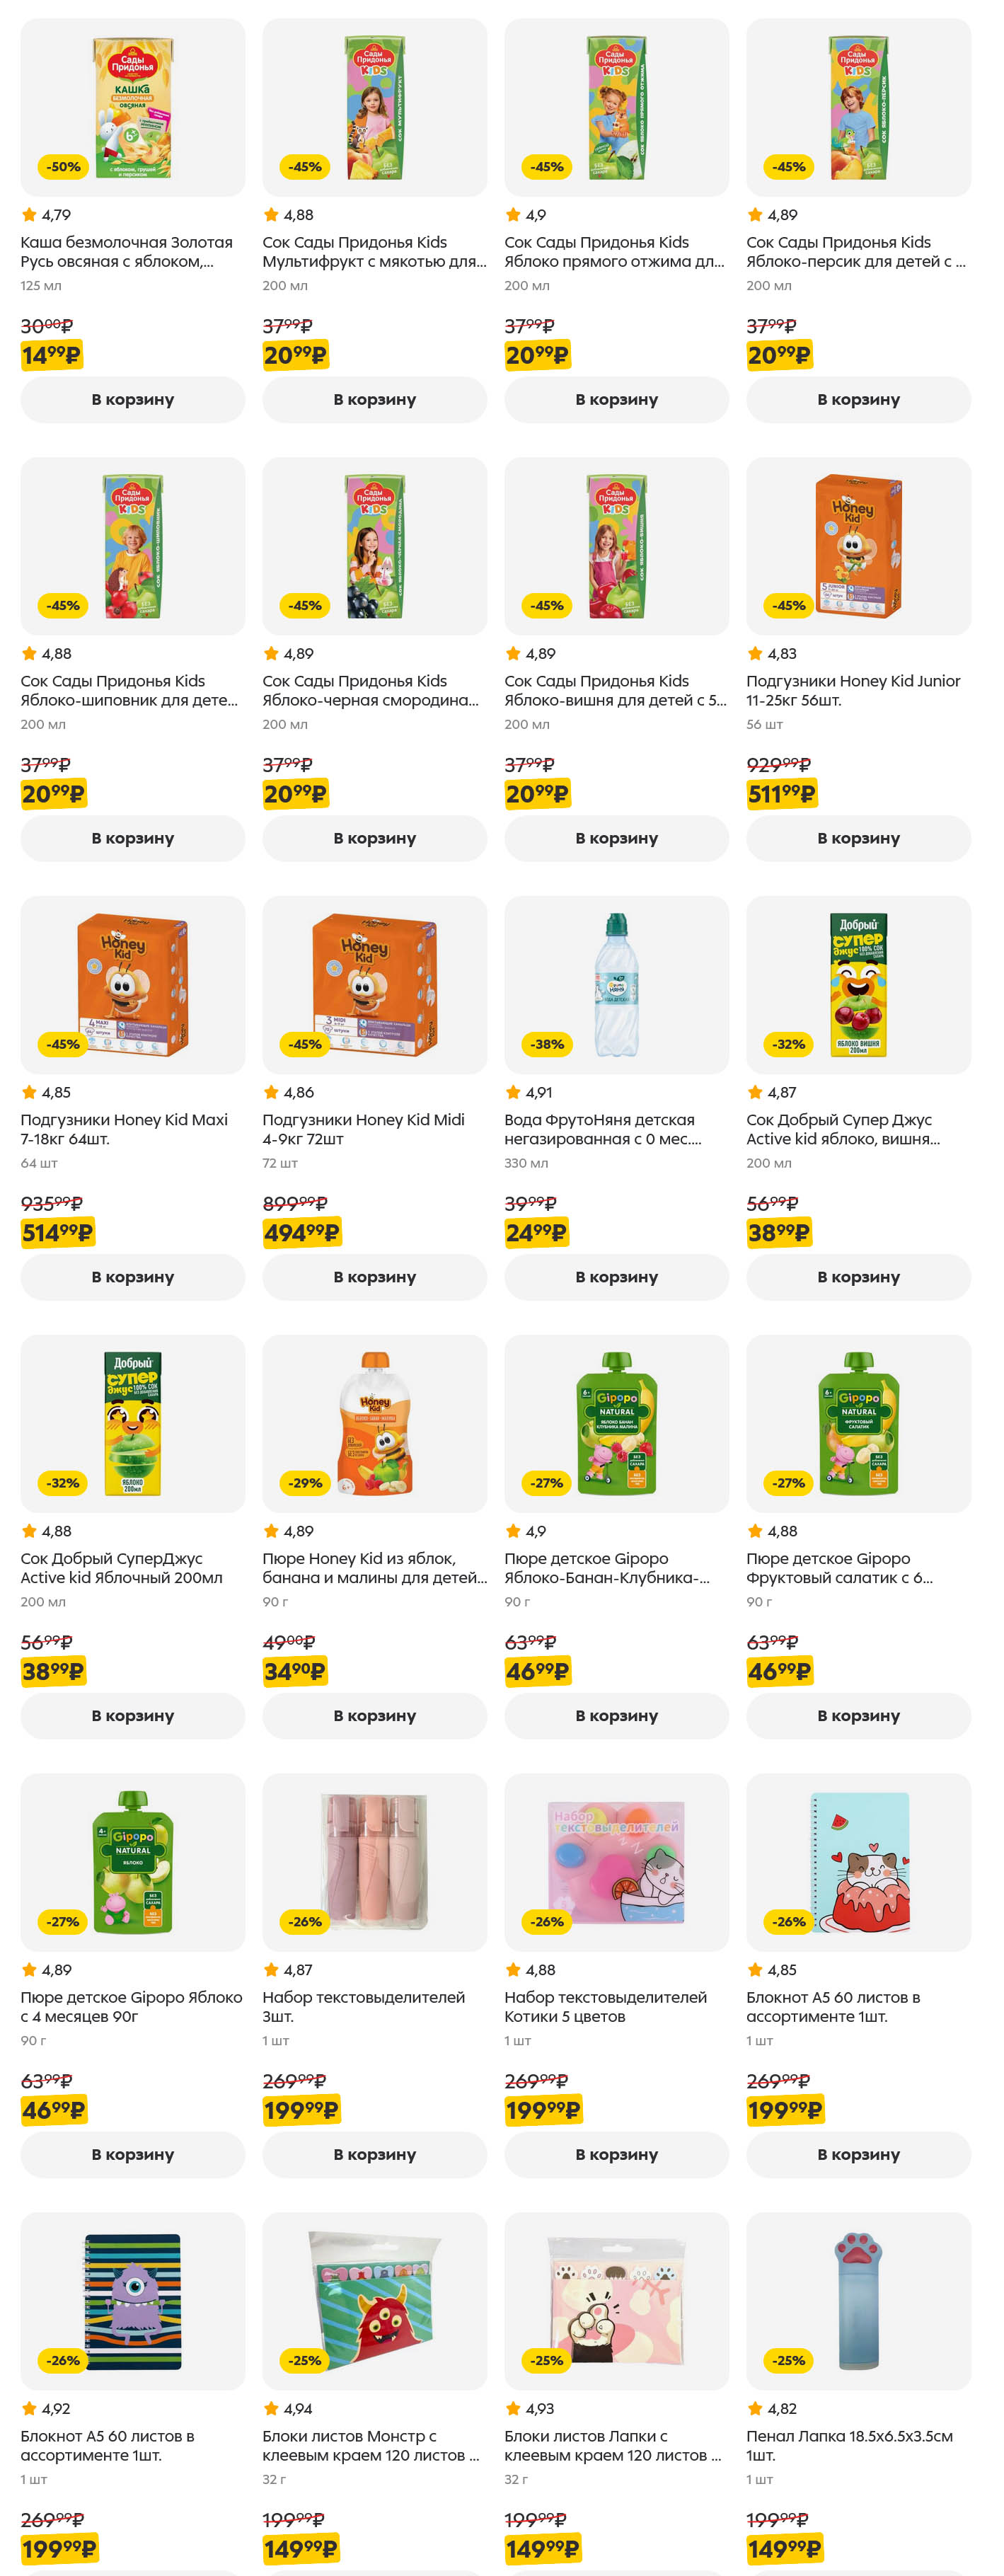
Task: Open the Пенал Лапка pencil case image
Action: (x=858, y=2301)
